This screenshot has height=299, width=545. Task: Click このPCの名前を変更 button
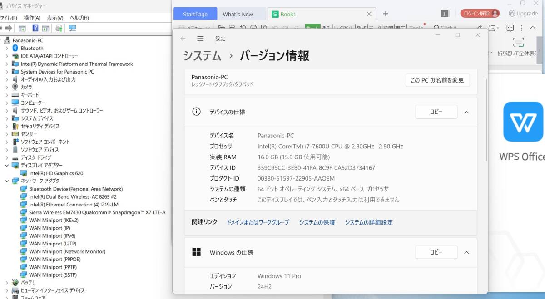[437, 80]
